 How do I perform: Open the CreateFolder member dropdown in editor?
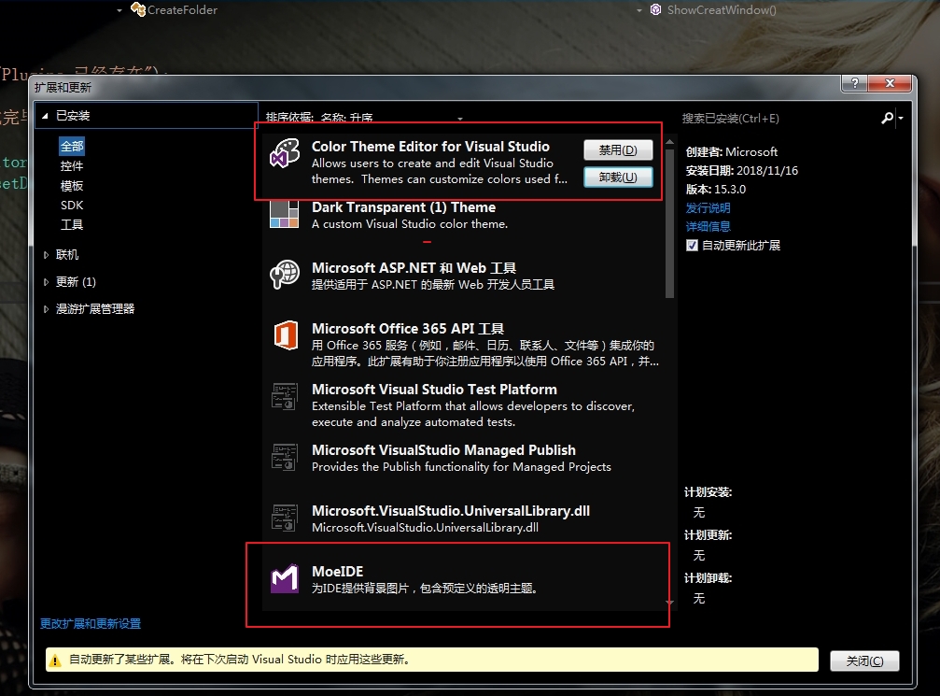119,10
